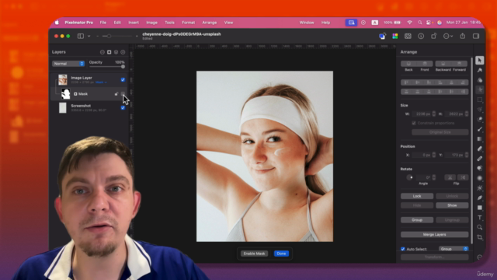This screenshot has height=280, width=497.
Task: Click the Done button
Action: pyautogui.click(x=281, y=254)
